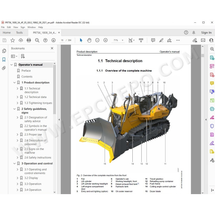
Task: Add a comment sticky note
Action: pyautogui.click(x=153, y=40)
